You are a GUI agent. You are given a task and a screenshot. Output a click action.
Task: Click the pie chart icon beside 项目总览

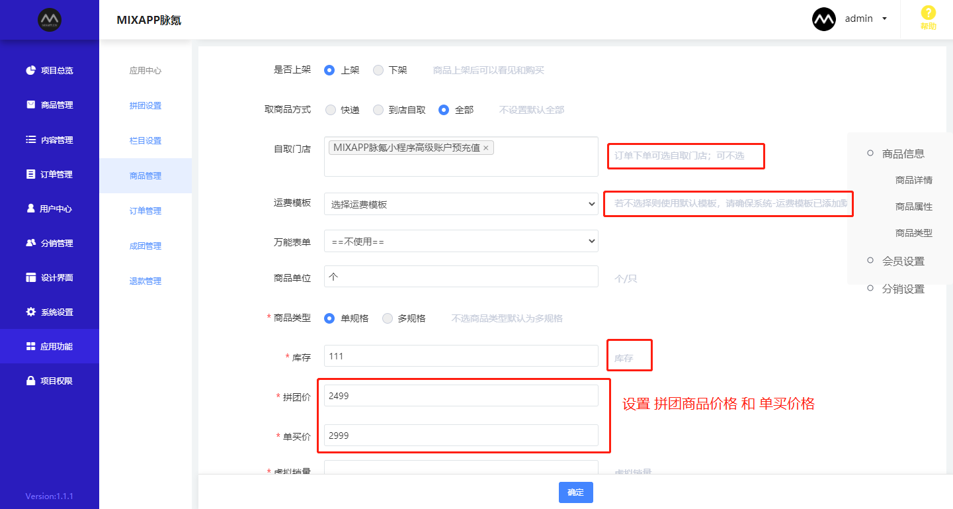click(x=30, y=70)
